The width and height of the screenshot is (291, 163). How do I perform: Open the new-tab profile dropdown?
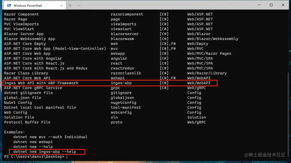coord(79,5)
